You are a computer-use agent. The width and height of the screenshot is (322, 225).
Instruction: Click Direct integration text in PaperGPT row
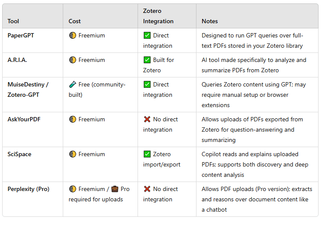157,40
